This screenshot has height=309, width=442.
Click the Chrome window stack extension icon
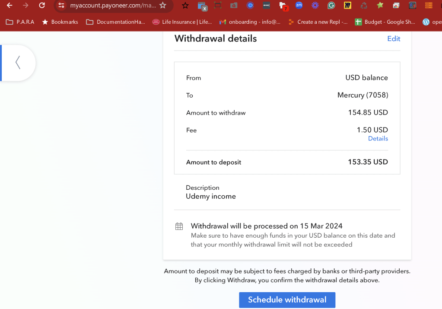pos(396,5)
